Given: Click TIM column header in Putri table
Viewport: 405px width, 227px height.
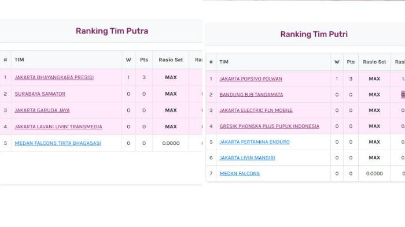Looking at the screenshot, I should tap(224, 62).
